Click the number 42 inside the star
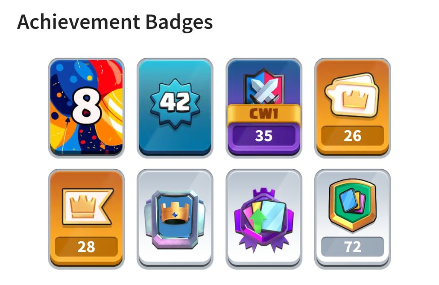The height and width of the screenshot is (285, 439). coord(175,102)
